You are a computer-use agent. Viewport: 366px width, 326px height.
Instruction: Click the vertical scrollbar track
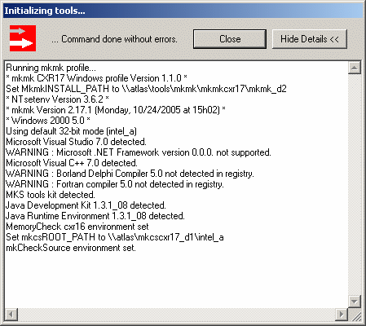(355, 184)
